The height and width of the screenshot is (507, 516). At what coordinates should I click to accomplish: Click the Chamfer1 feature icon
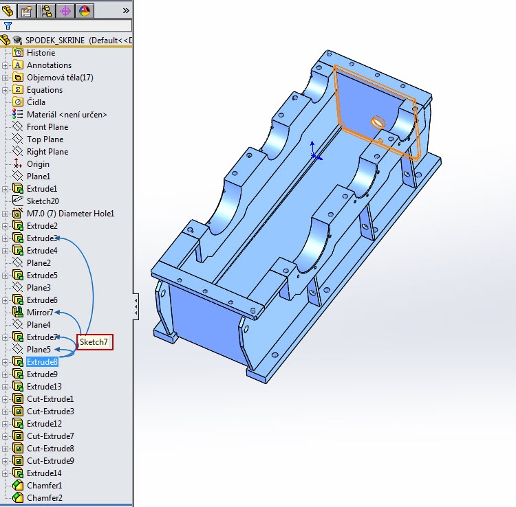point(18,486)
